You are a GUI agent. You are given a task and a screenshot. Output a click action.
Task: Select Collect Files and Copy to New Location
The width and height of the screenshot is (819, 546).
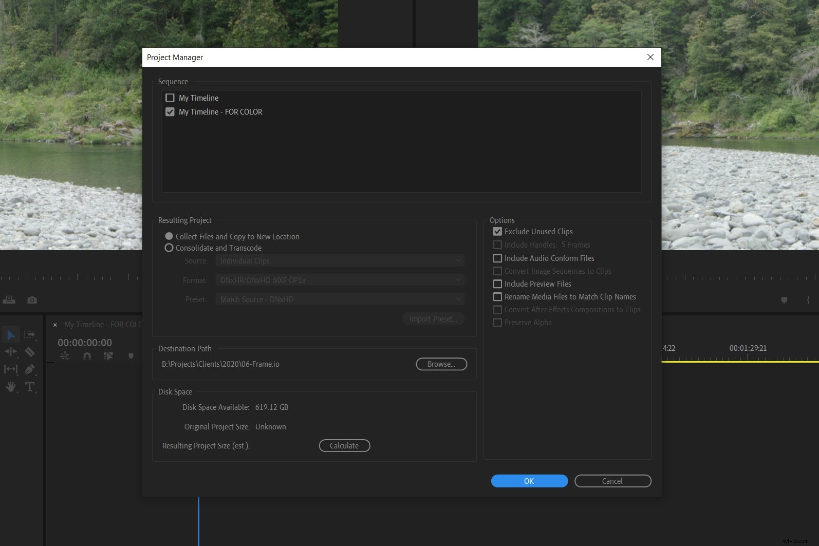[x=169, y=236]
